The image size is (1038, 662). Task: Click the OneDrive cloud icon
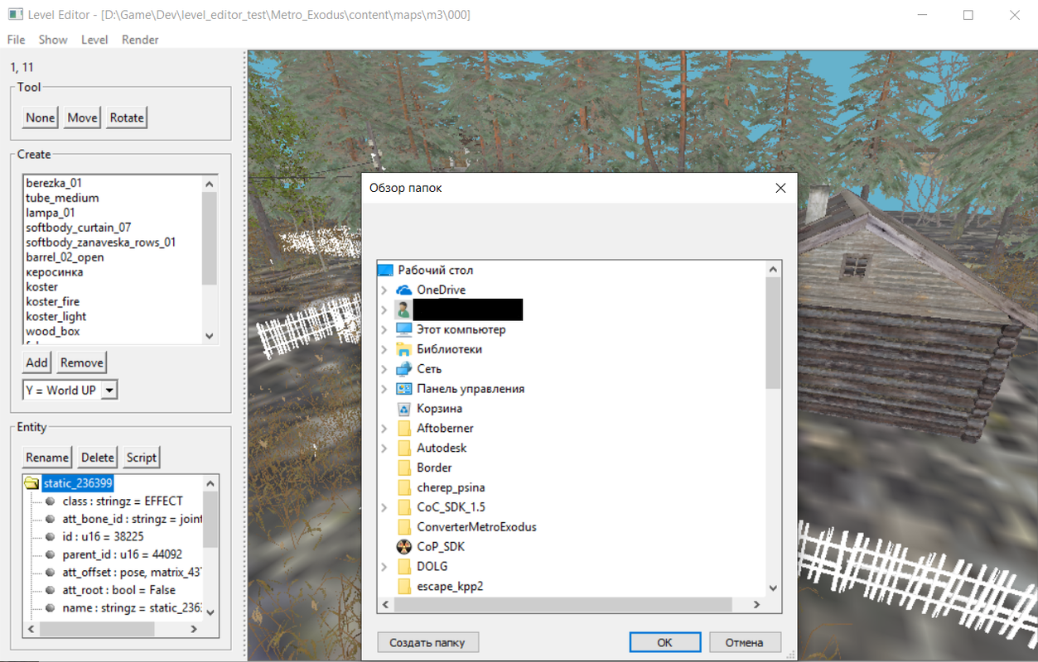404,290
